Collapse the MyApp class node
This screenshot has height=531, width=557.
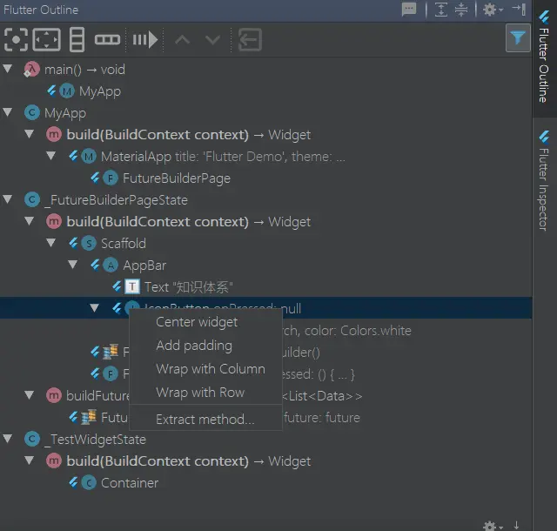[8, 112]
